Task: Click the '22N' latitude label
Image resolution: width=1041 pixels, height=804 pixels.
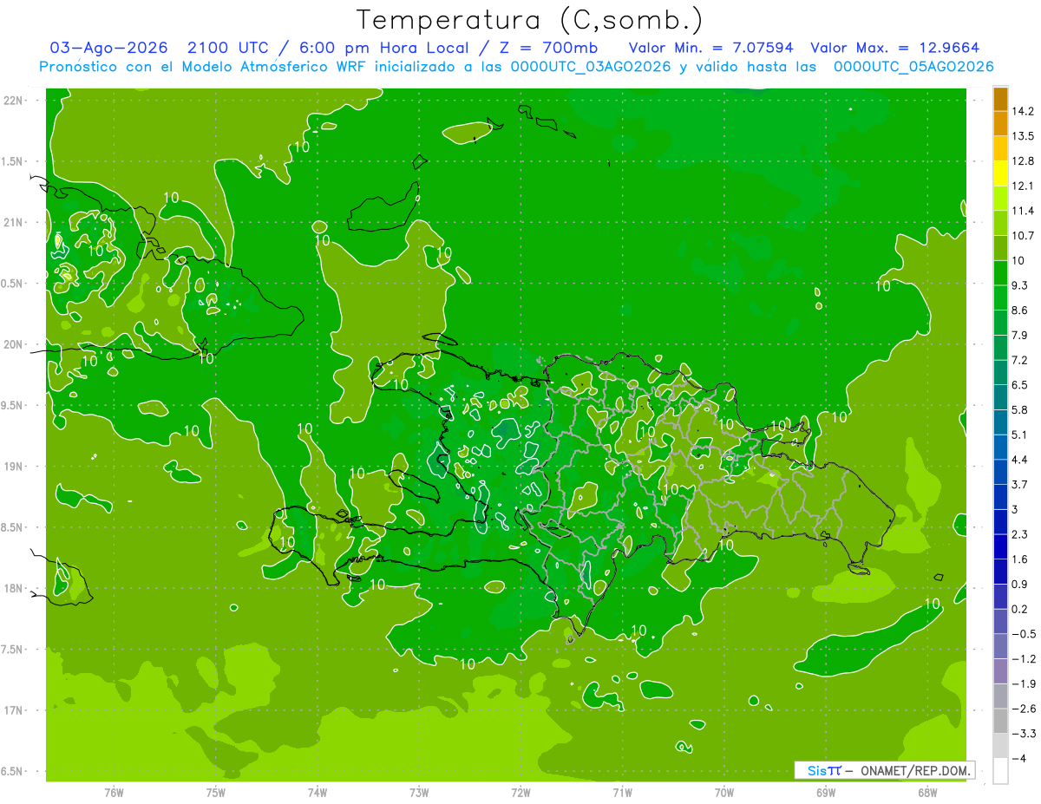Action: [14, 101]
